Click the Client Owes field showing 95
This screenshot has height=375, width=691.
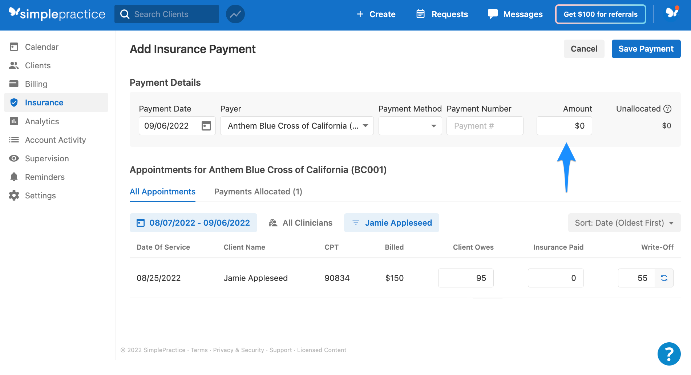(x=466, y=278)
